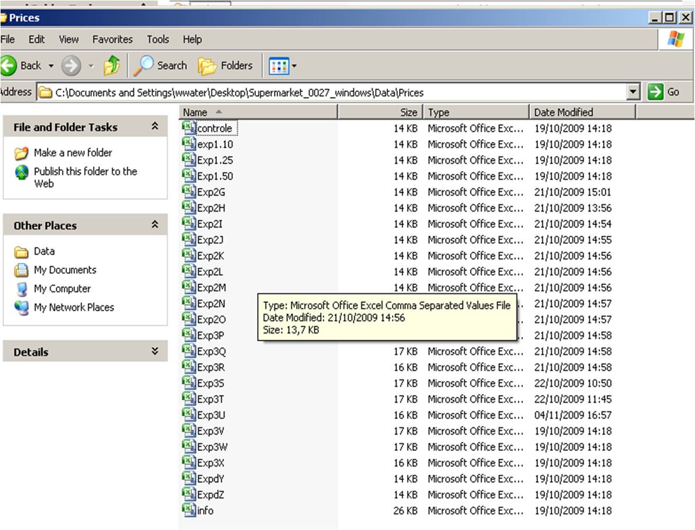Select the Exp3T file icon

click(x=189, y=399)
